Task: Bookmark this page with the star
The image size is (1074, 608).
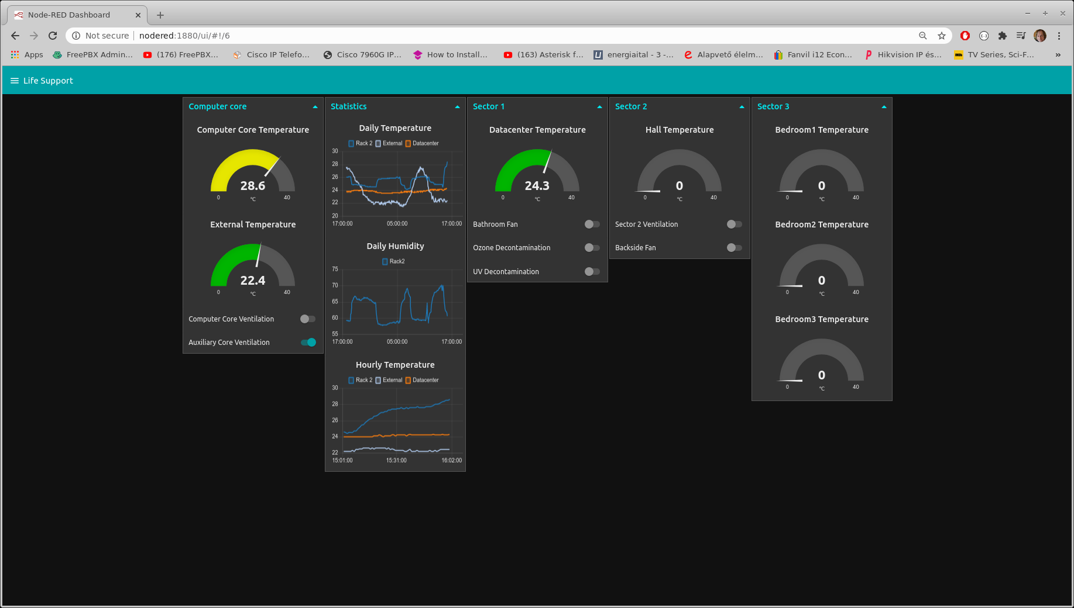Action: coord(942,36)
